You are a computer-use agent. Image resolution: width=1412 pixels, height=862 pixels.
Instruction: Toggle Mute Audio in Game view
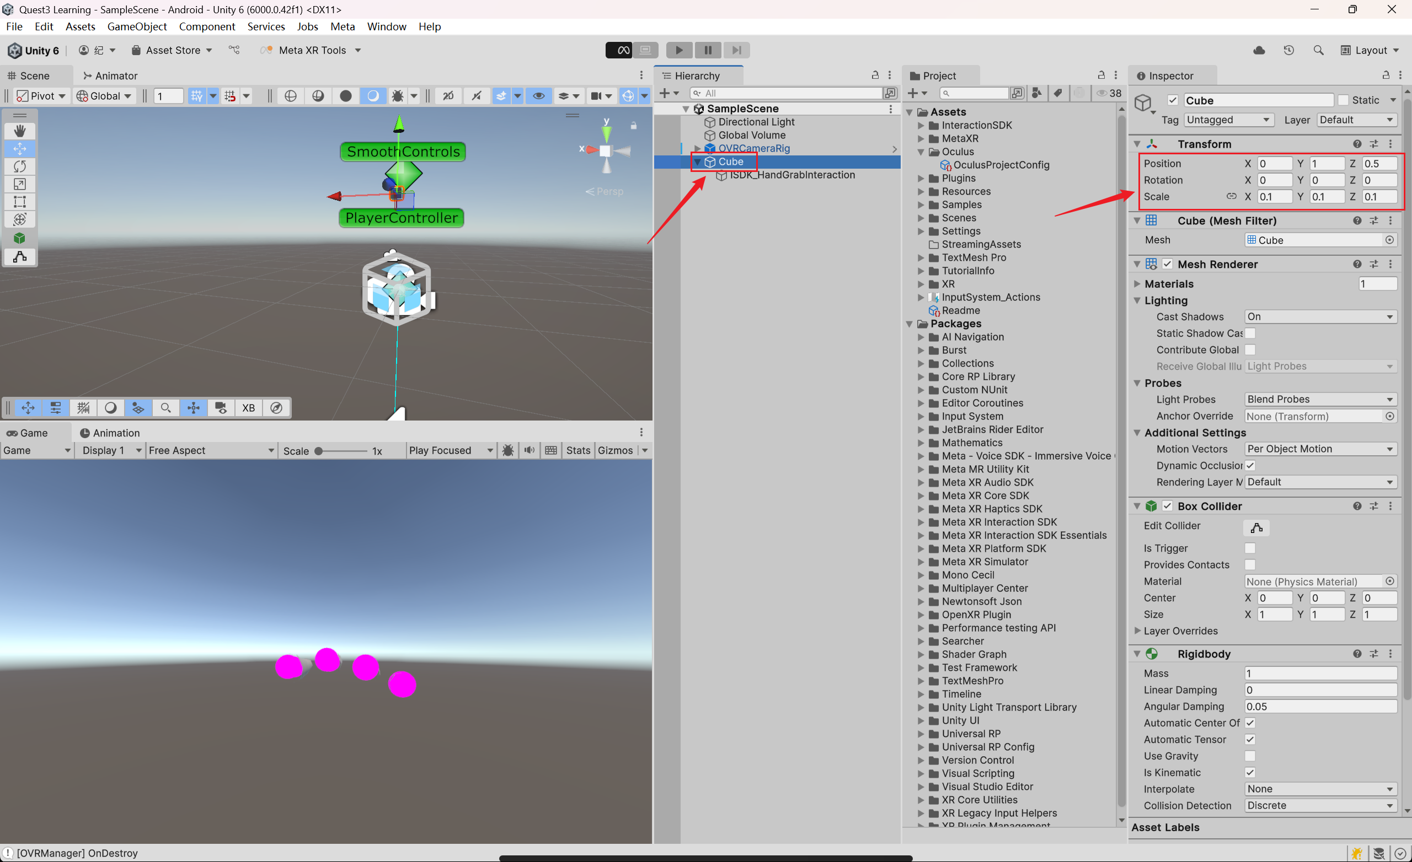point(529,451)
